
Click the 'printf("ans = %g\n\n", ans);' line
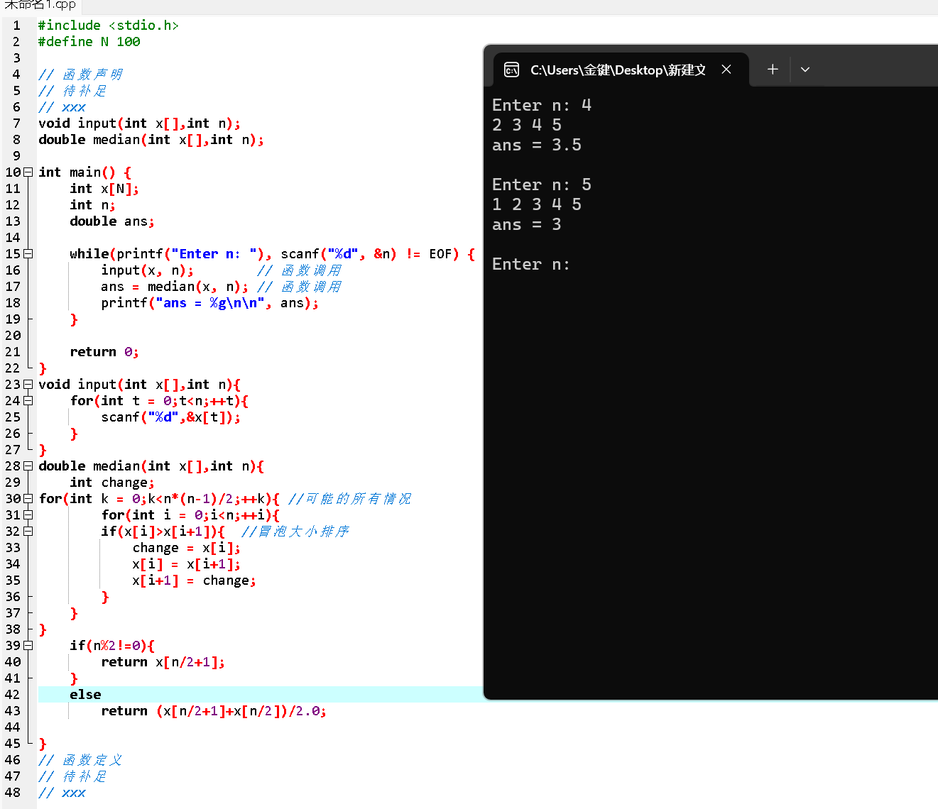[x=210, y=303]
